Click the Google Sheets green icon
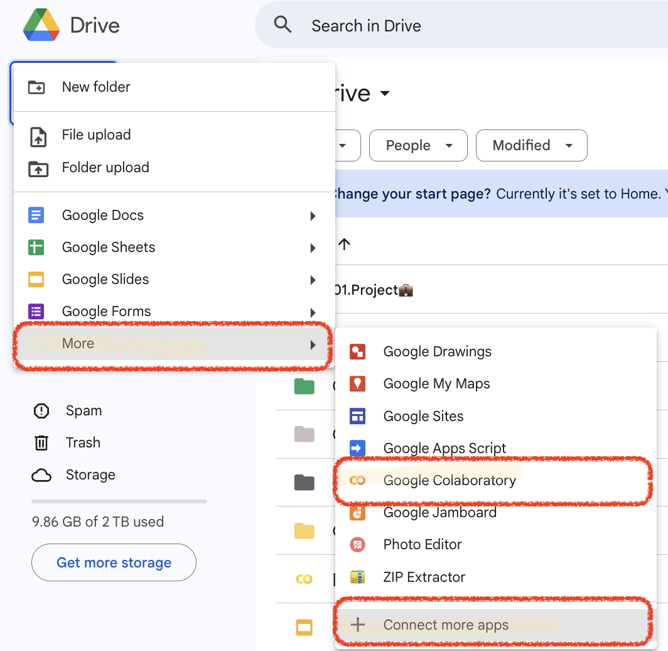This screenshot has height=651, width=668. (36, 248)
